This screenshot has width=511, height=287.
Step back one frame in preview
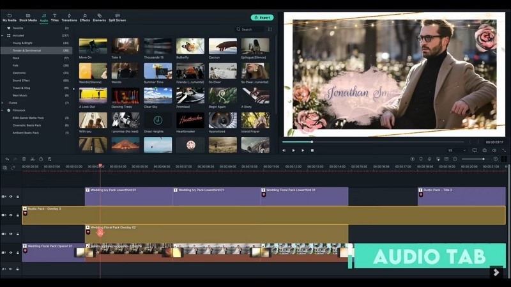tap(284, 150)
